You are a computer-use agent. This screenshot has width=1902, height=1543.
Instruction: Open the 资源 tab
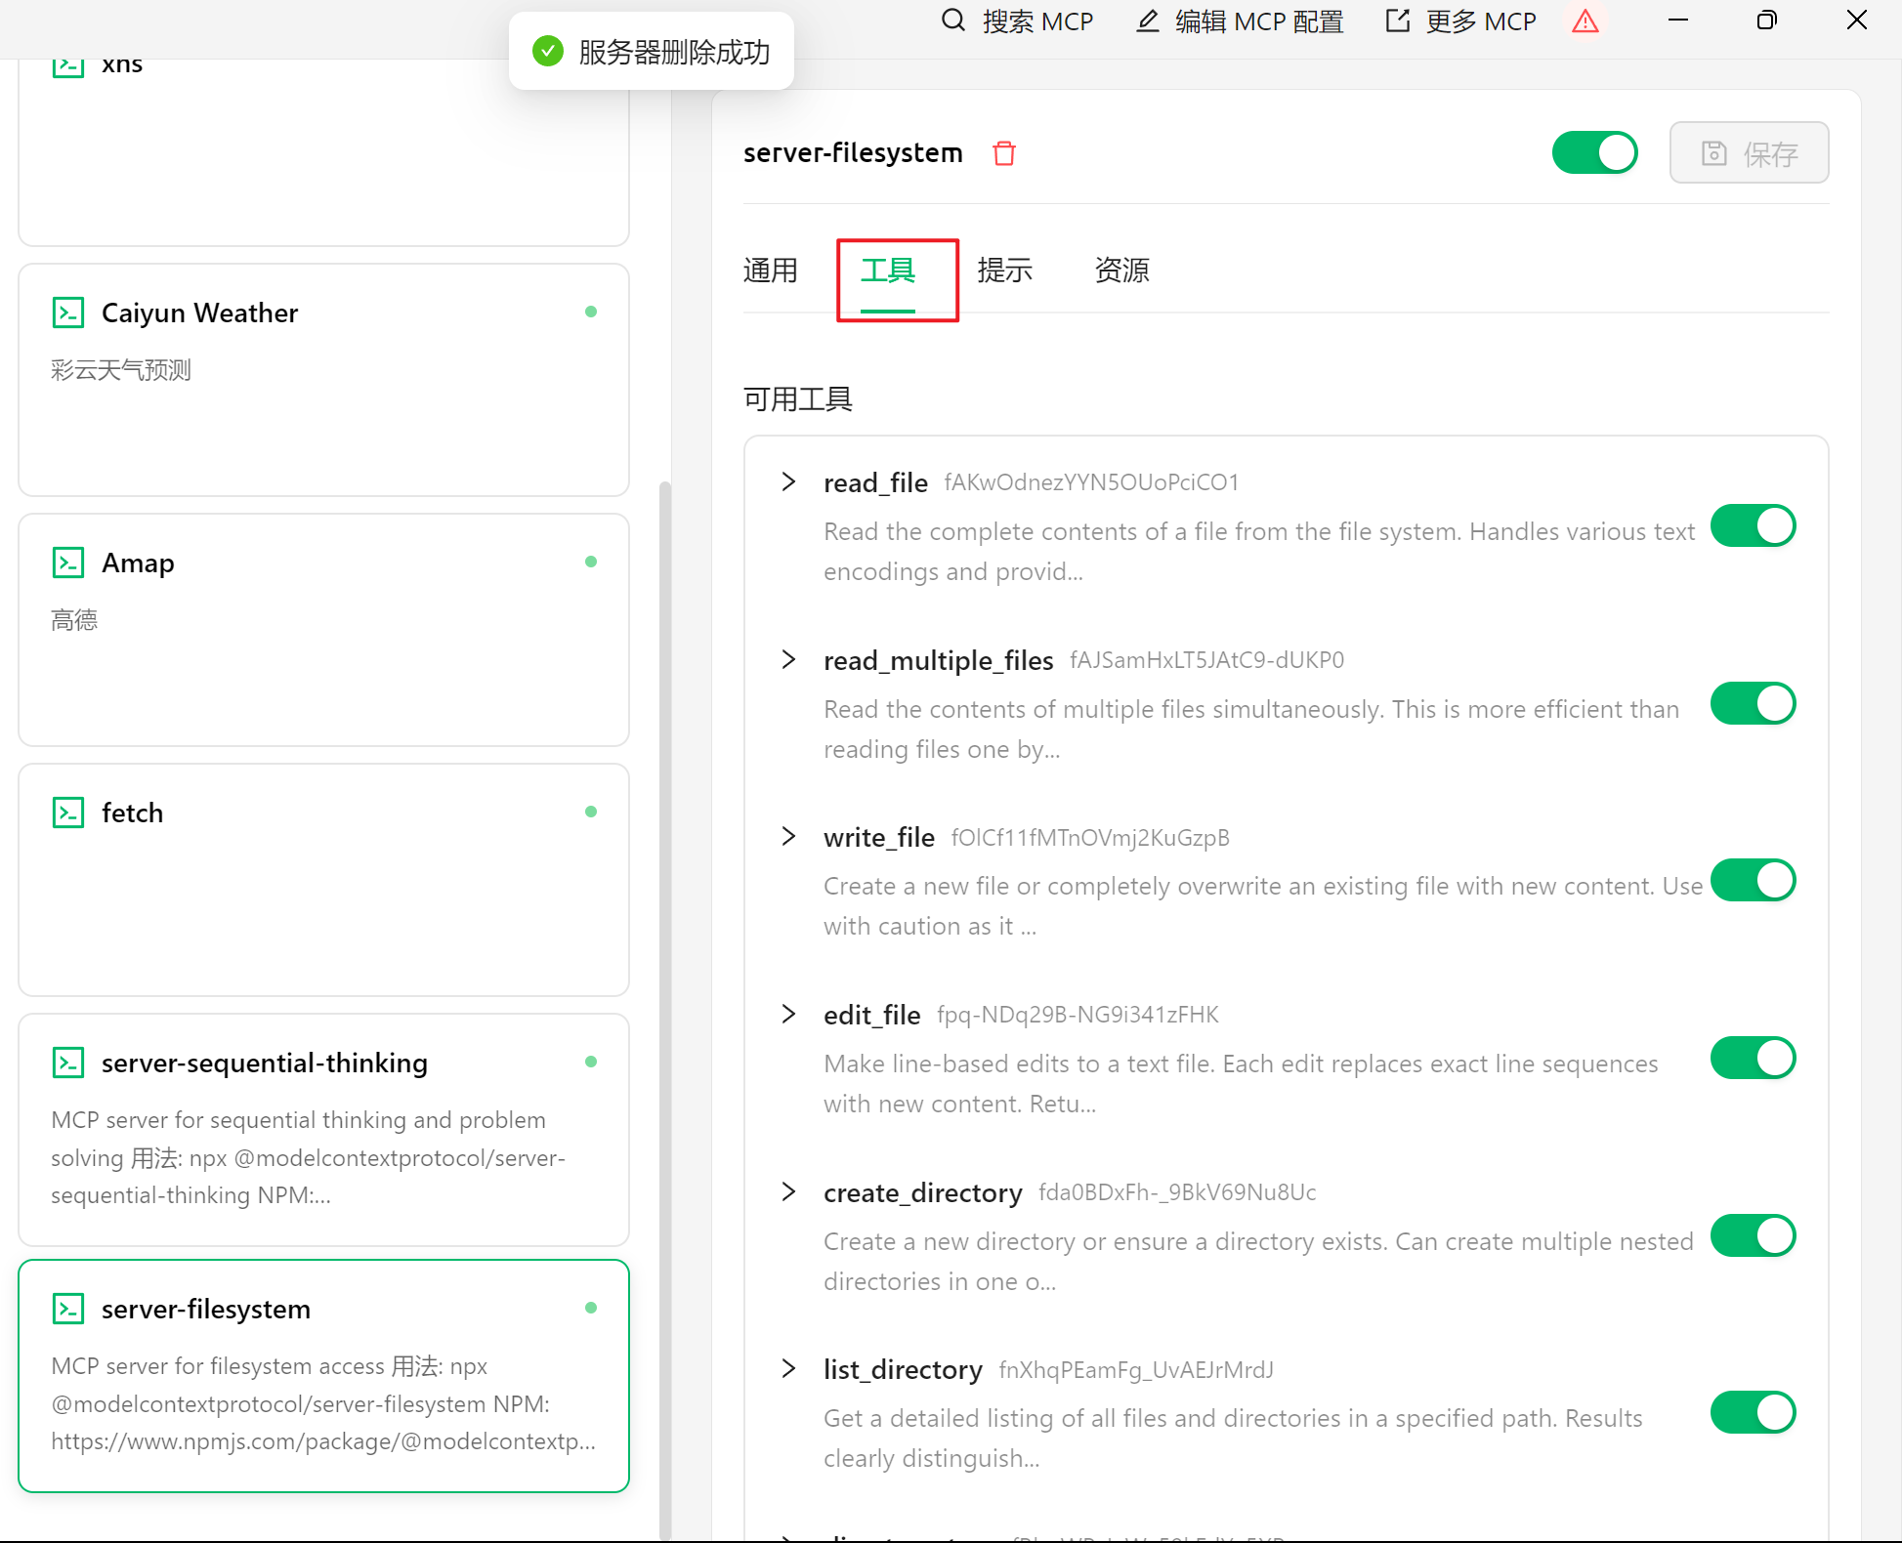coord(1121,271)
